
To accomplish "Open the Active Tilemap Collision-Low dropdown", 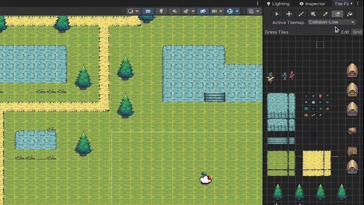I will pyautogui.click(x=332, y=22).
